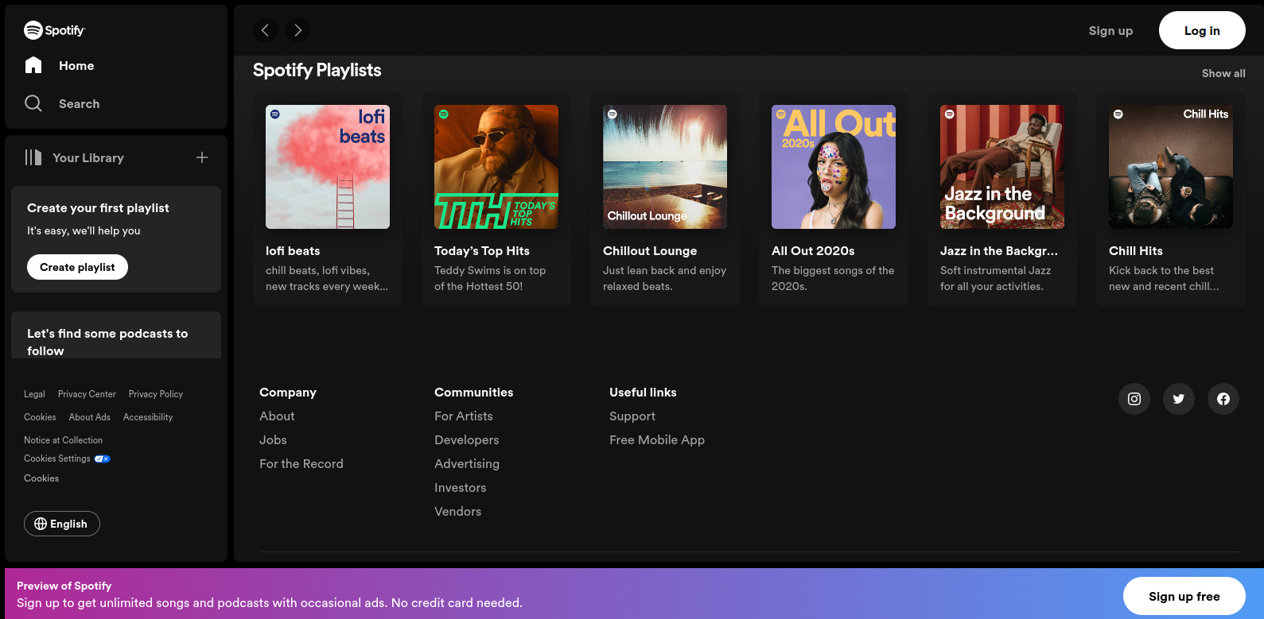
Task: Open the About company link
Action: pyautogui.click(x=277, y=416)
